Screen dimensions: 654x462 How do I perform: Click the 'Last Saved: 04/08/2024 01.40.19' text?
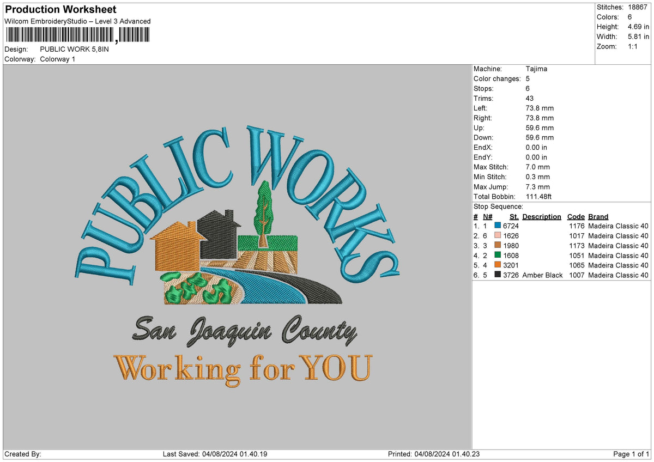(x=215, y=454)
